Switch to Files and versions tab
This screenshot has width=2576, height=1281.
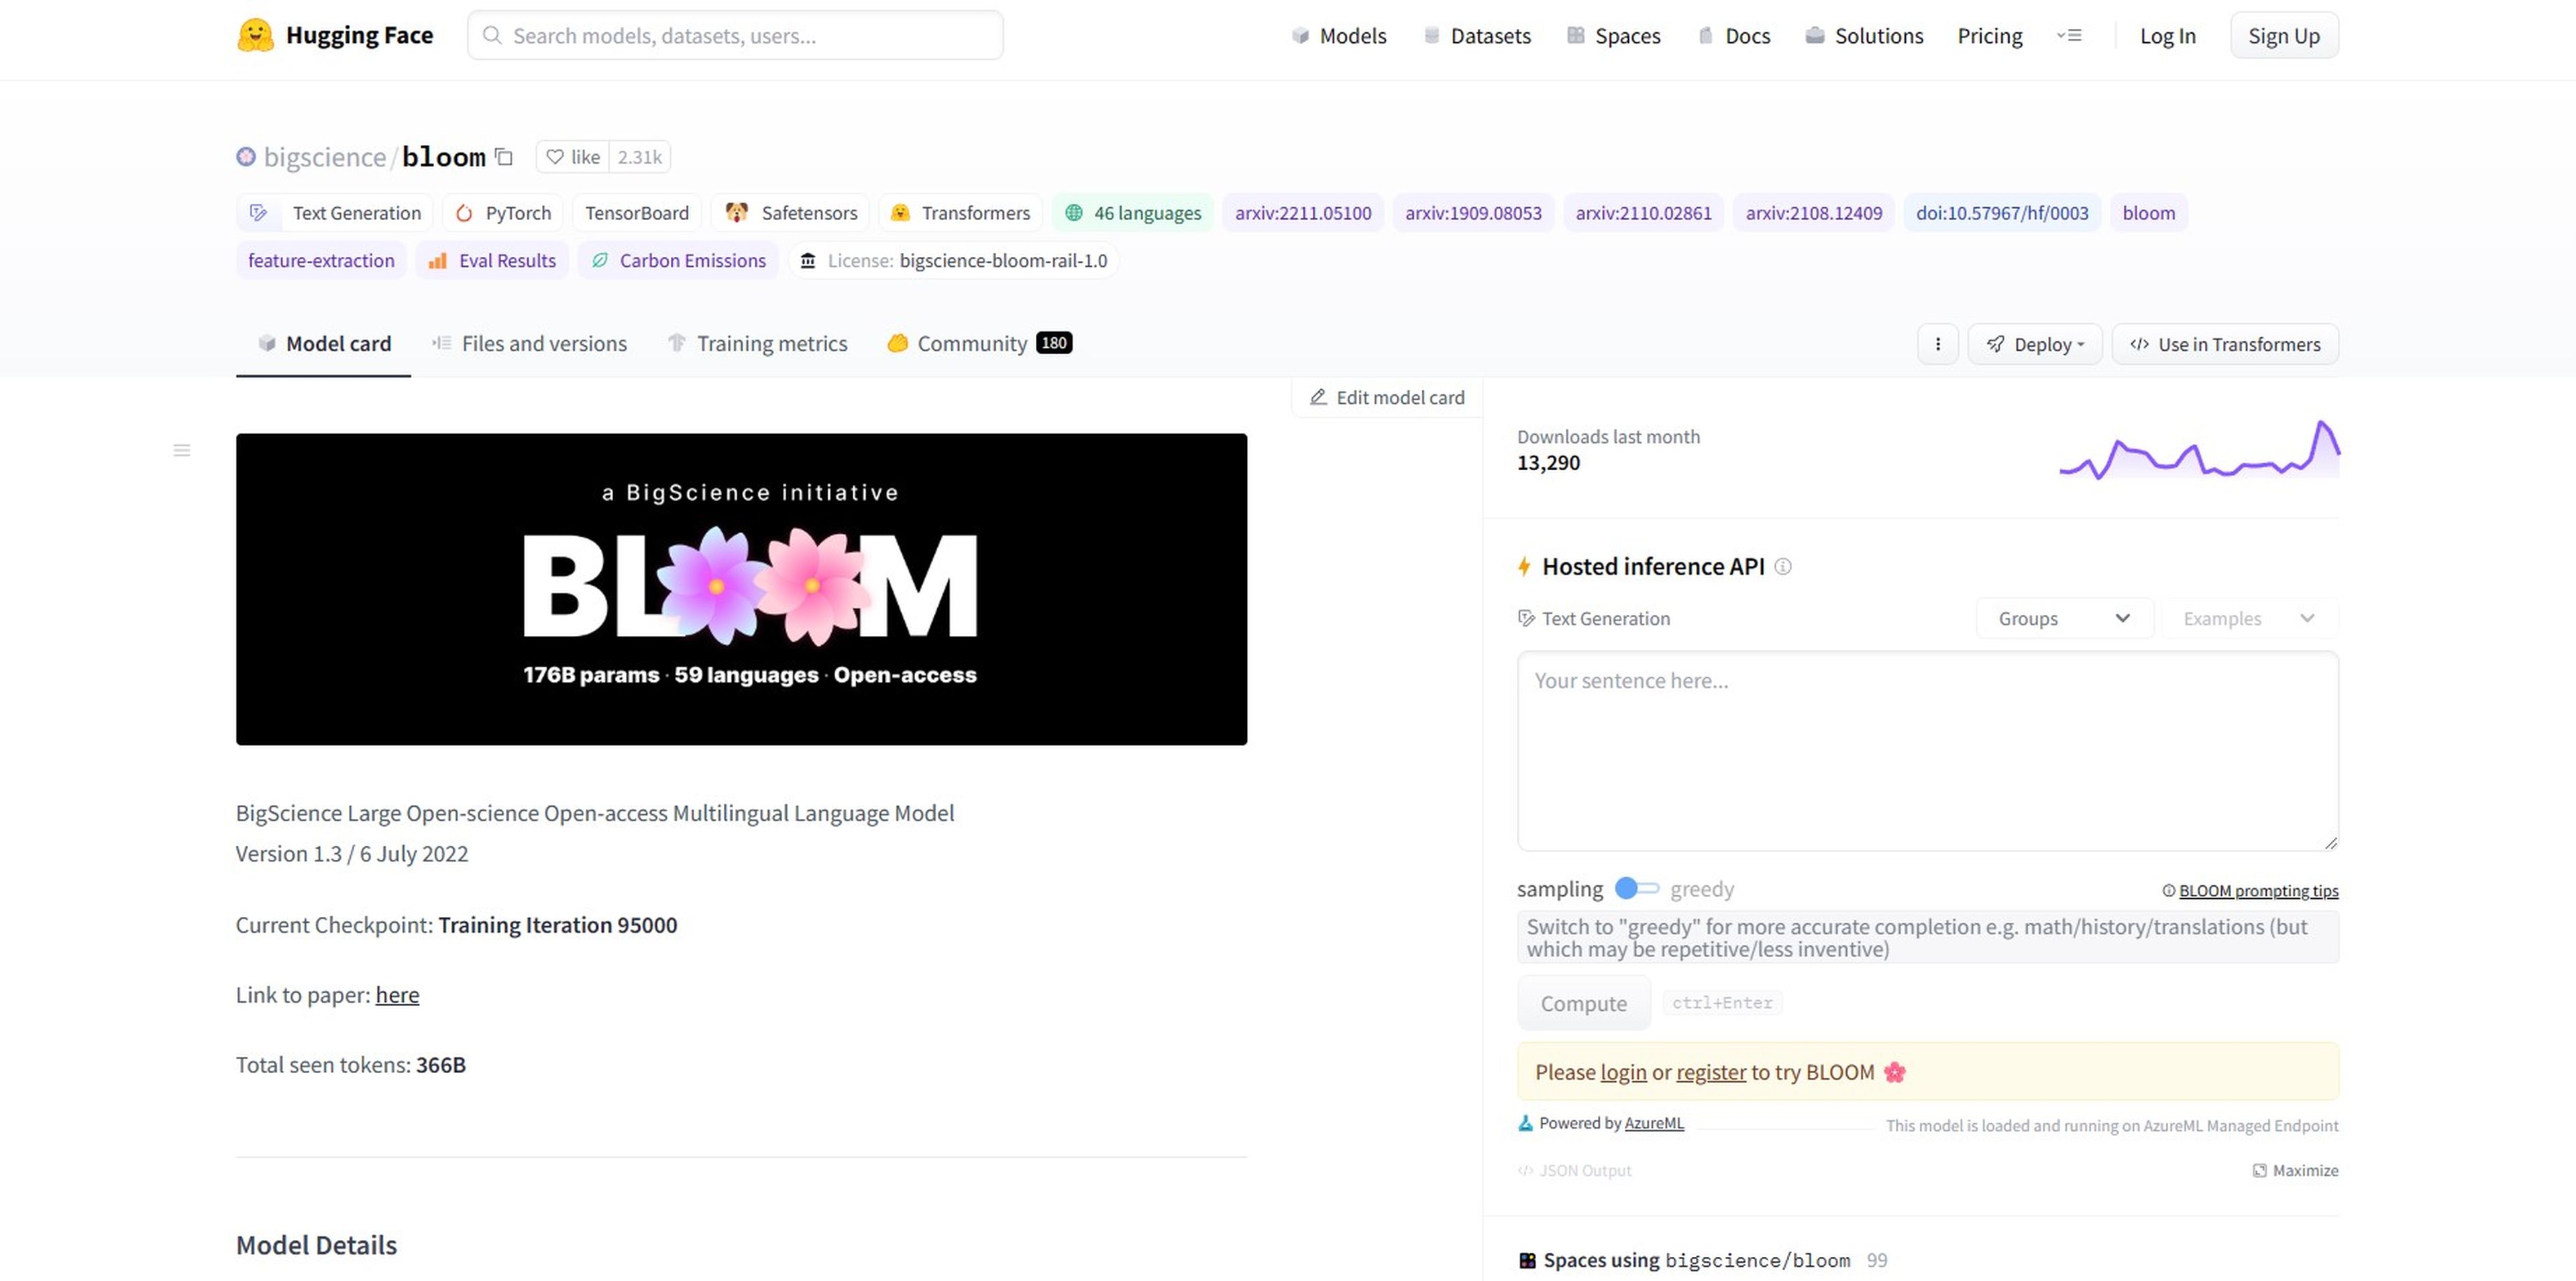(x=529, y=343)
